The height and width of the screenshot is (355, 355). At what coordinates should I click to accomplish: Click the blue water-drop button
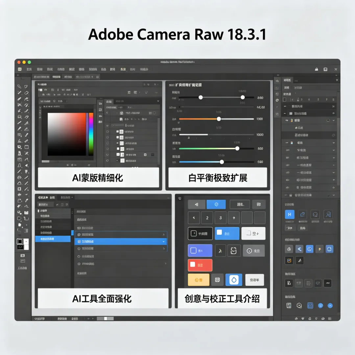click(x=234, y=280)
